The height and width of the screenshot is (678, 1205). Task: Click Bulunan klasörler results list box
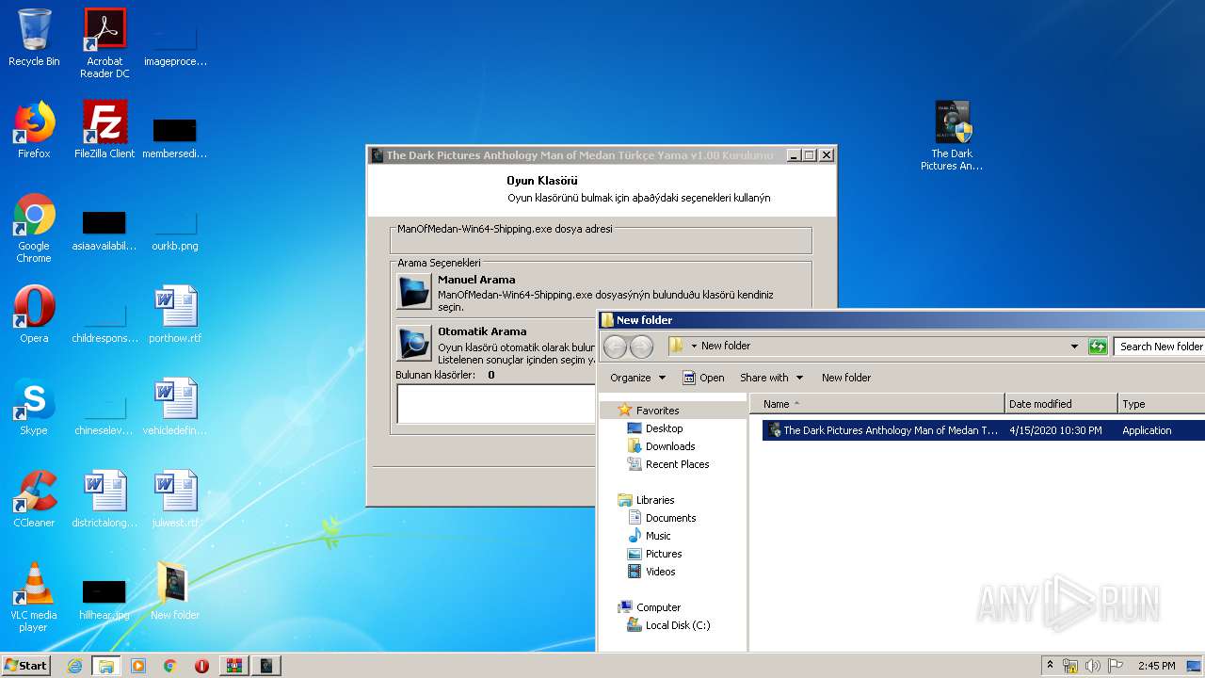(497, 404)
